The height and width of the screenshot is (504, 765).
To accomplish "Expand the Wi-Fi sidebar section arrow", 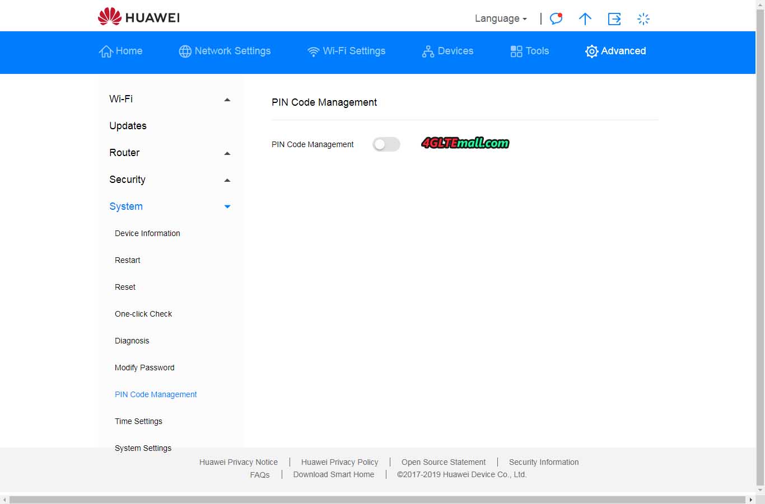I will pos(227,100).
